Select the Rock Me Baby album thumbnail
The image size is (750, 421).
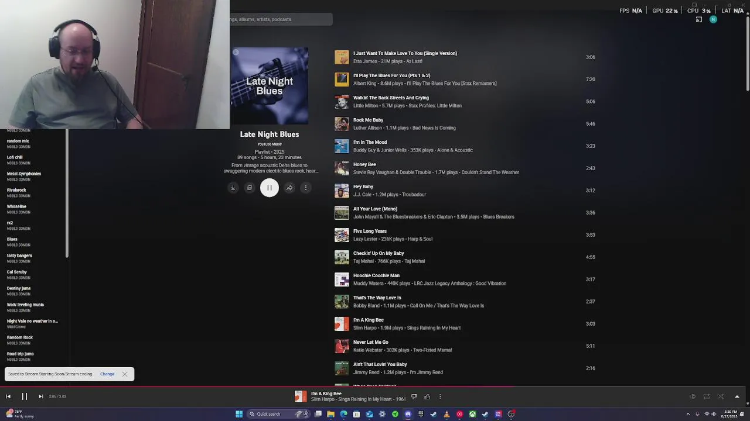(342, 124)
